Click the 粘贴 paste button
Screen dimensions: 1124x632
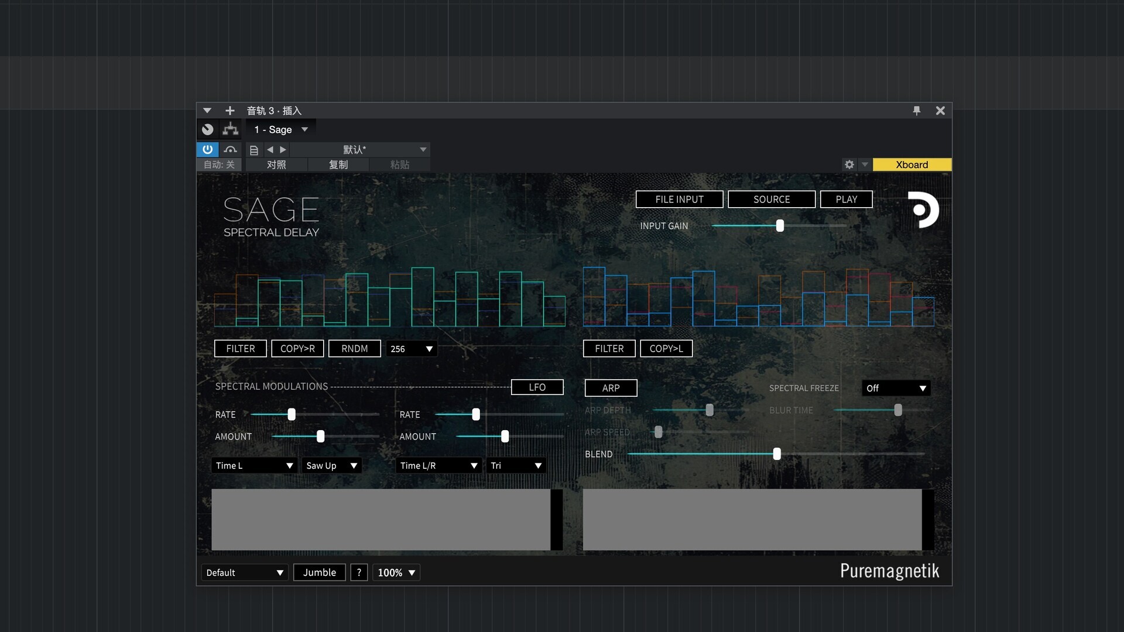(x=400, y=164)
